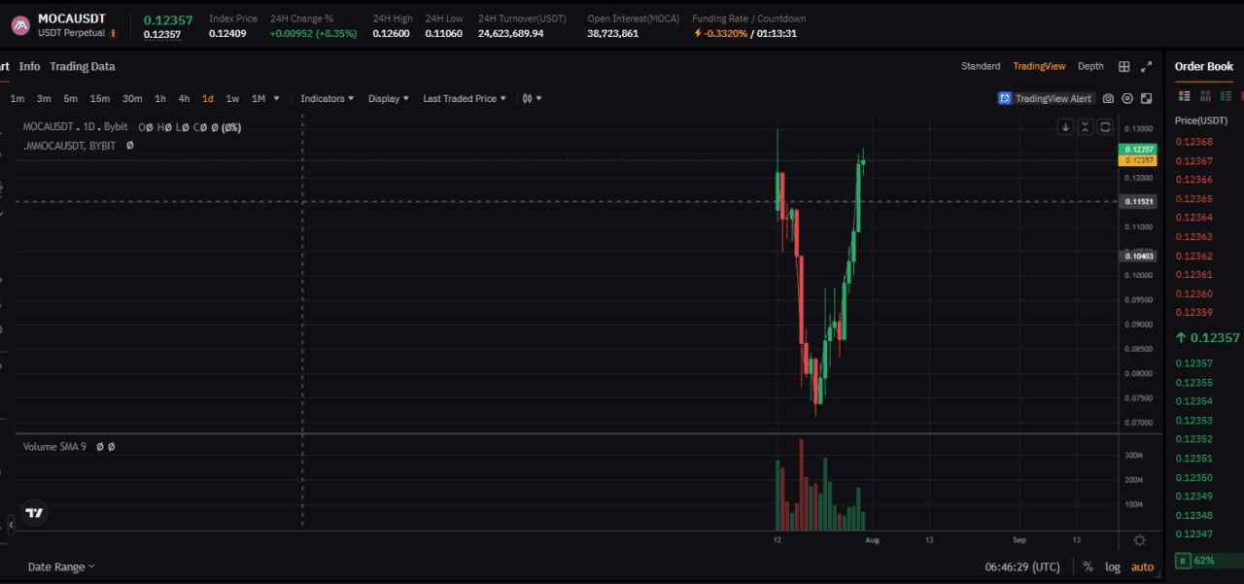1244x584 pixels.
Task: Click the left collapse arrow on chart edge
Action: click(11, 525)
